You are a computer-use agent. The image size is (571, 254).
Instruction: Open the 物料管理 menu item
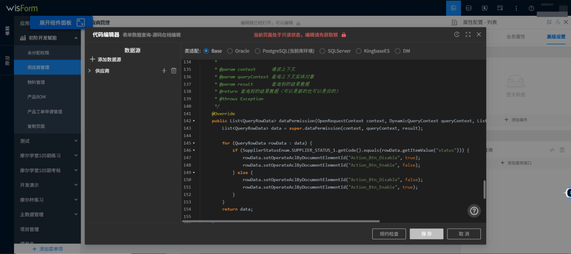(x=36, y=82)
